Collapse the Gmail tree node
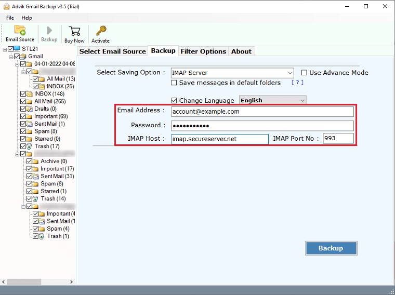The image size is (395, 295). (x=11, y=57)
